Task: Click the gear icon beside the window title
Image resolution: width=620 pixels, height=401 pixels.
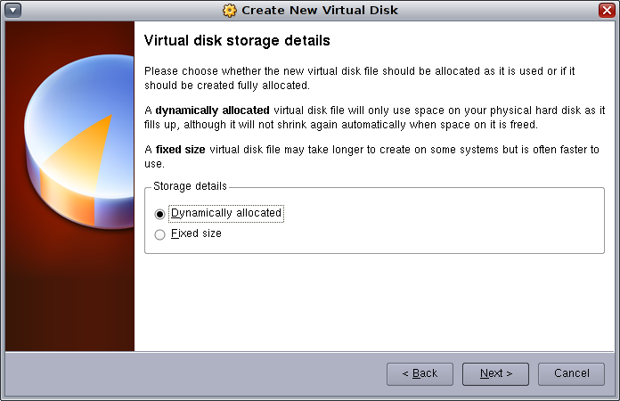Action: pos(230,10)
